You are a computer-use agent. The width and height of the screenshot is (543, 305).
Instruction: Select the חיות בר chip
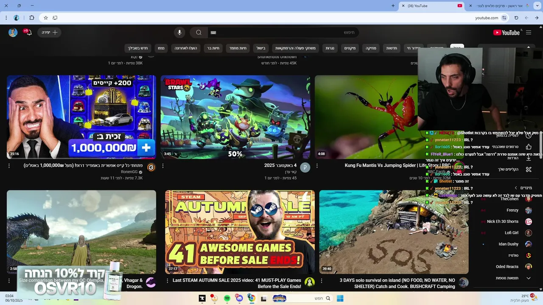tap(213, 48)
